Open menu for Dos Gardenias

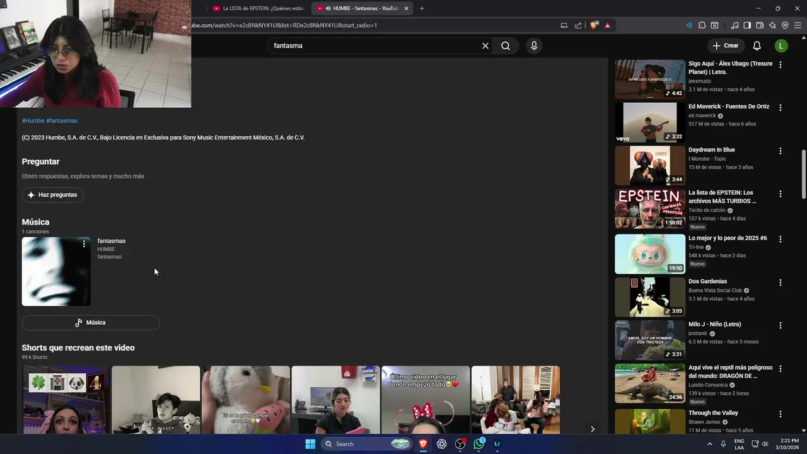781,282
